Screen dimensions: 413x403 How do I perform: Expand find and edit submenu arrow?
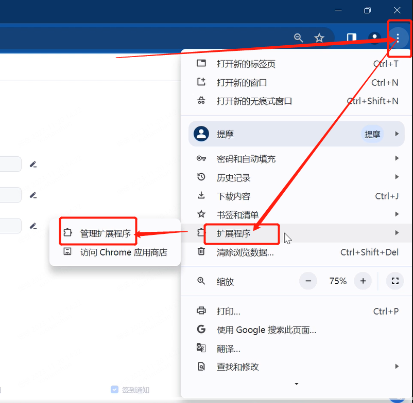pyautogui.click(x=397, y=366)
